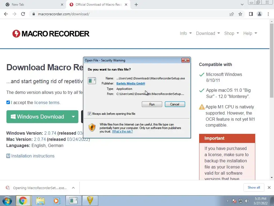Expand the download item options chevron
Screen dimensions: 274x206
click(73, 188)
